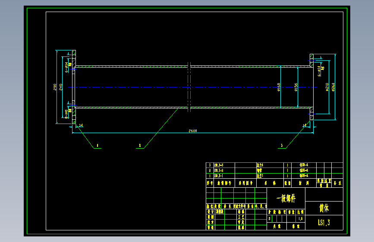Select the ø260 outer dimension on the right
The image size is (374, 242).
pos(333,87)
